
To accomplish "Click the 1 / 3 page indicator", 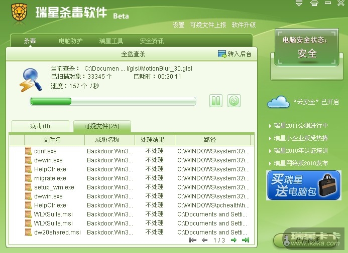I will coord(219,240).
